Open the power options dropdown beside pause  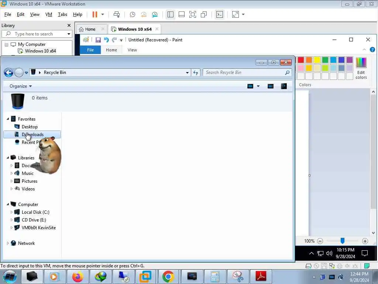point(103,14)
